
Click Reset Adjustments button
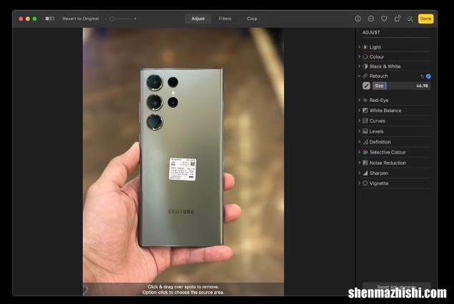pyautogui.click(x=397, y=287)
